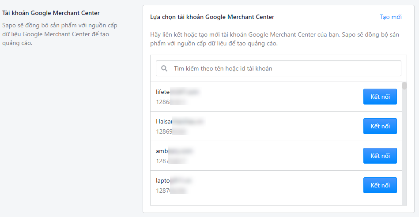Screen dimensions: 419x217
Task: Connect the lifete account with Kết nối
Action: tap(380, 97)
